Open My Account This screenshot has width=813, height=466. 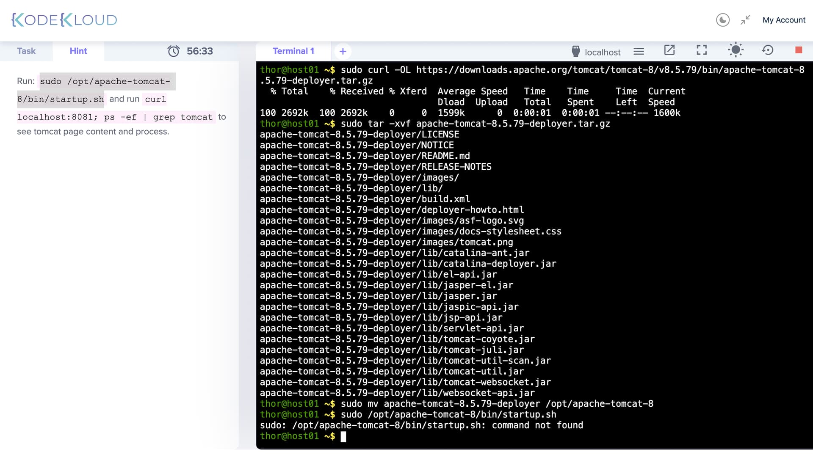point(784,20)
